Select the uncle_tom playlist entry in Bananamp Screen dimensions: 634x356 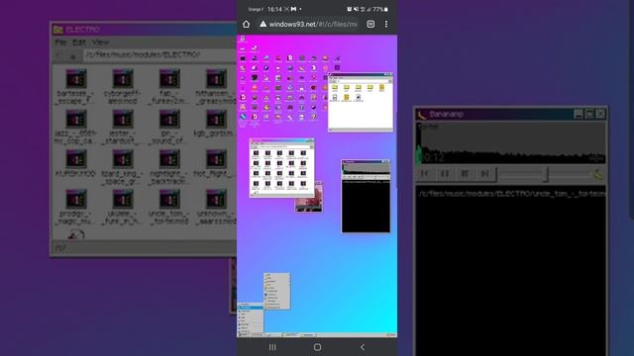coord(511,194)
